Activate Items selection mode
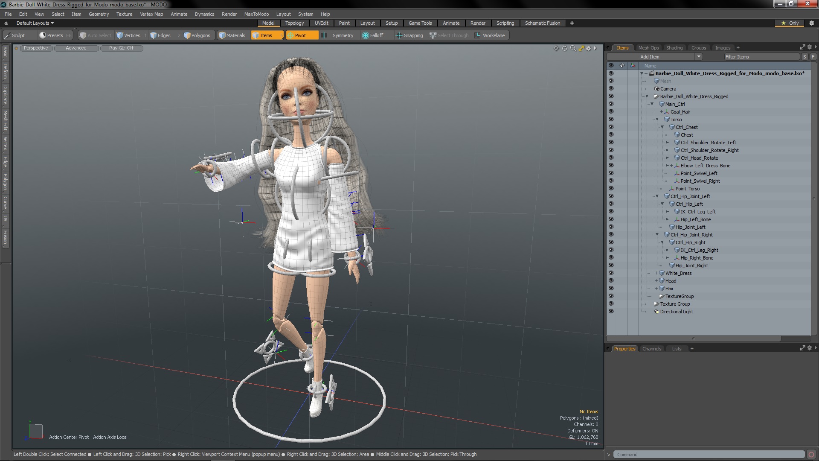The image size is (819, 461). pyautogui.click(x=267, y=35)
